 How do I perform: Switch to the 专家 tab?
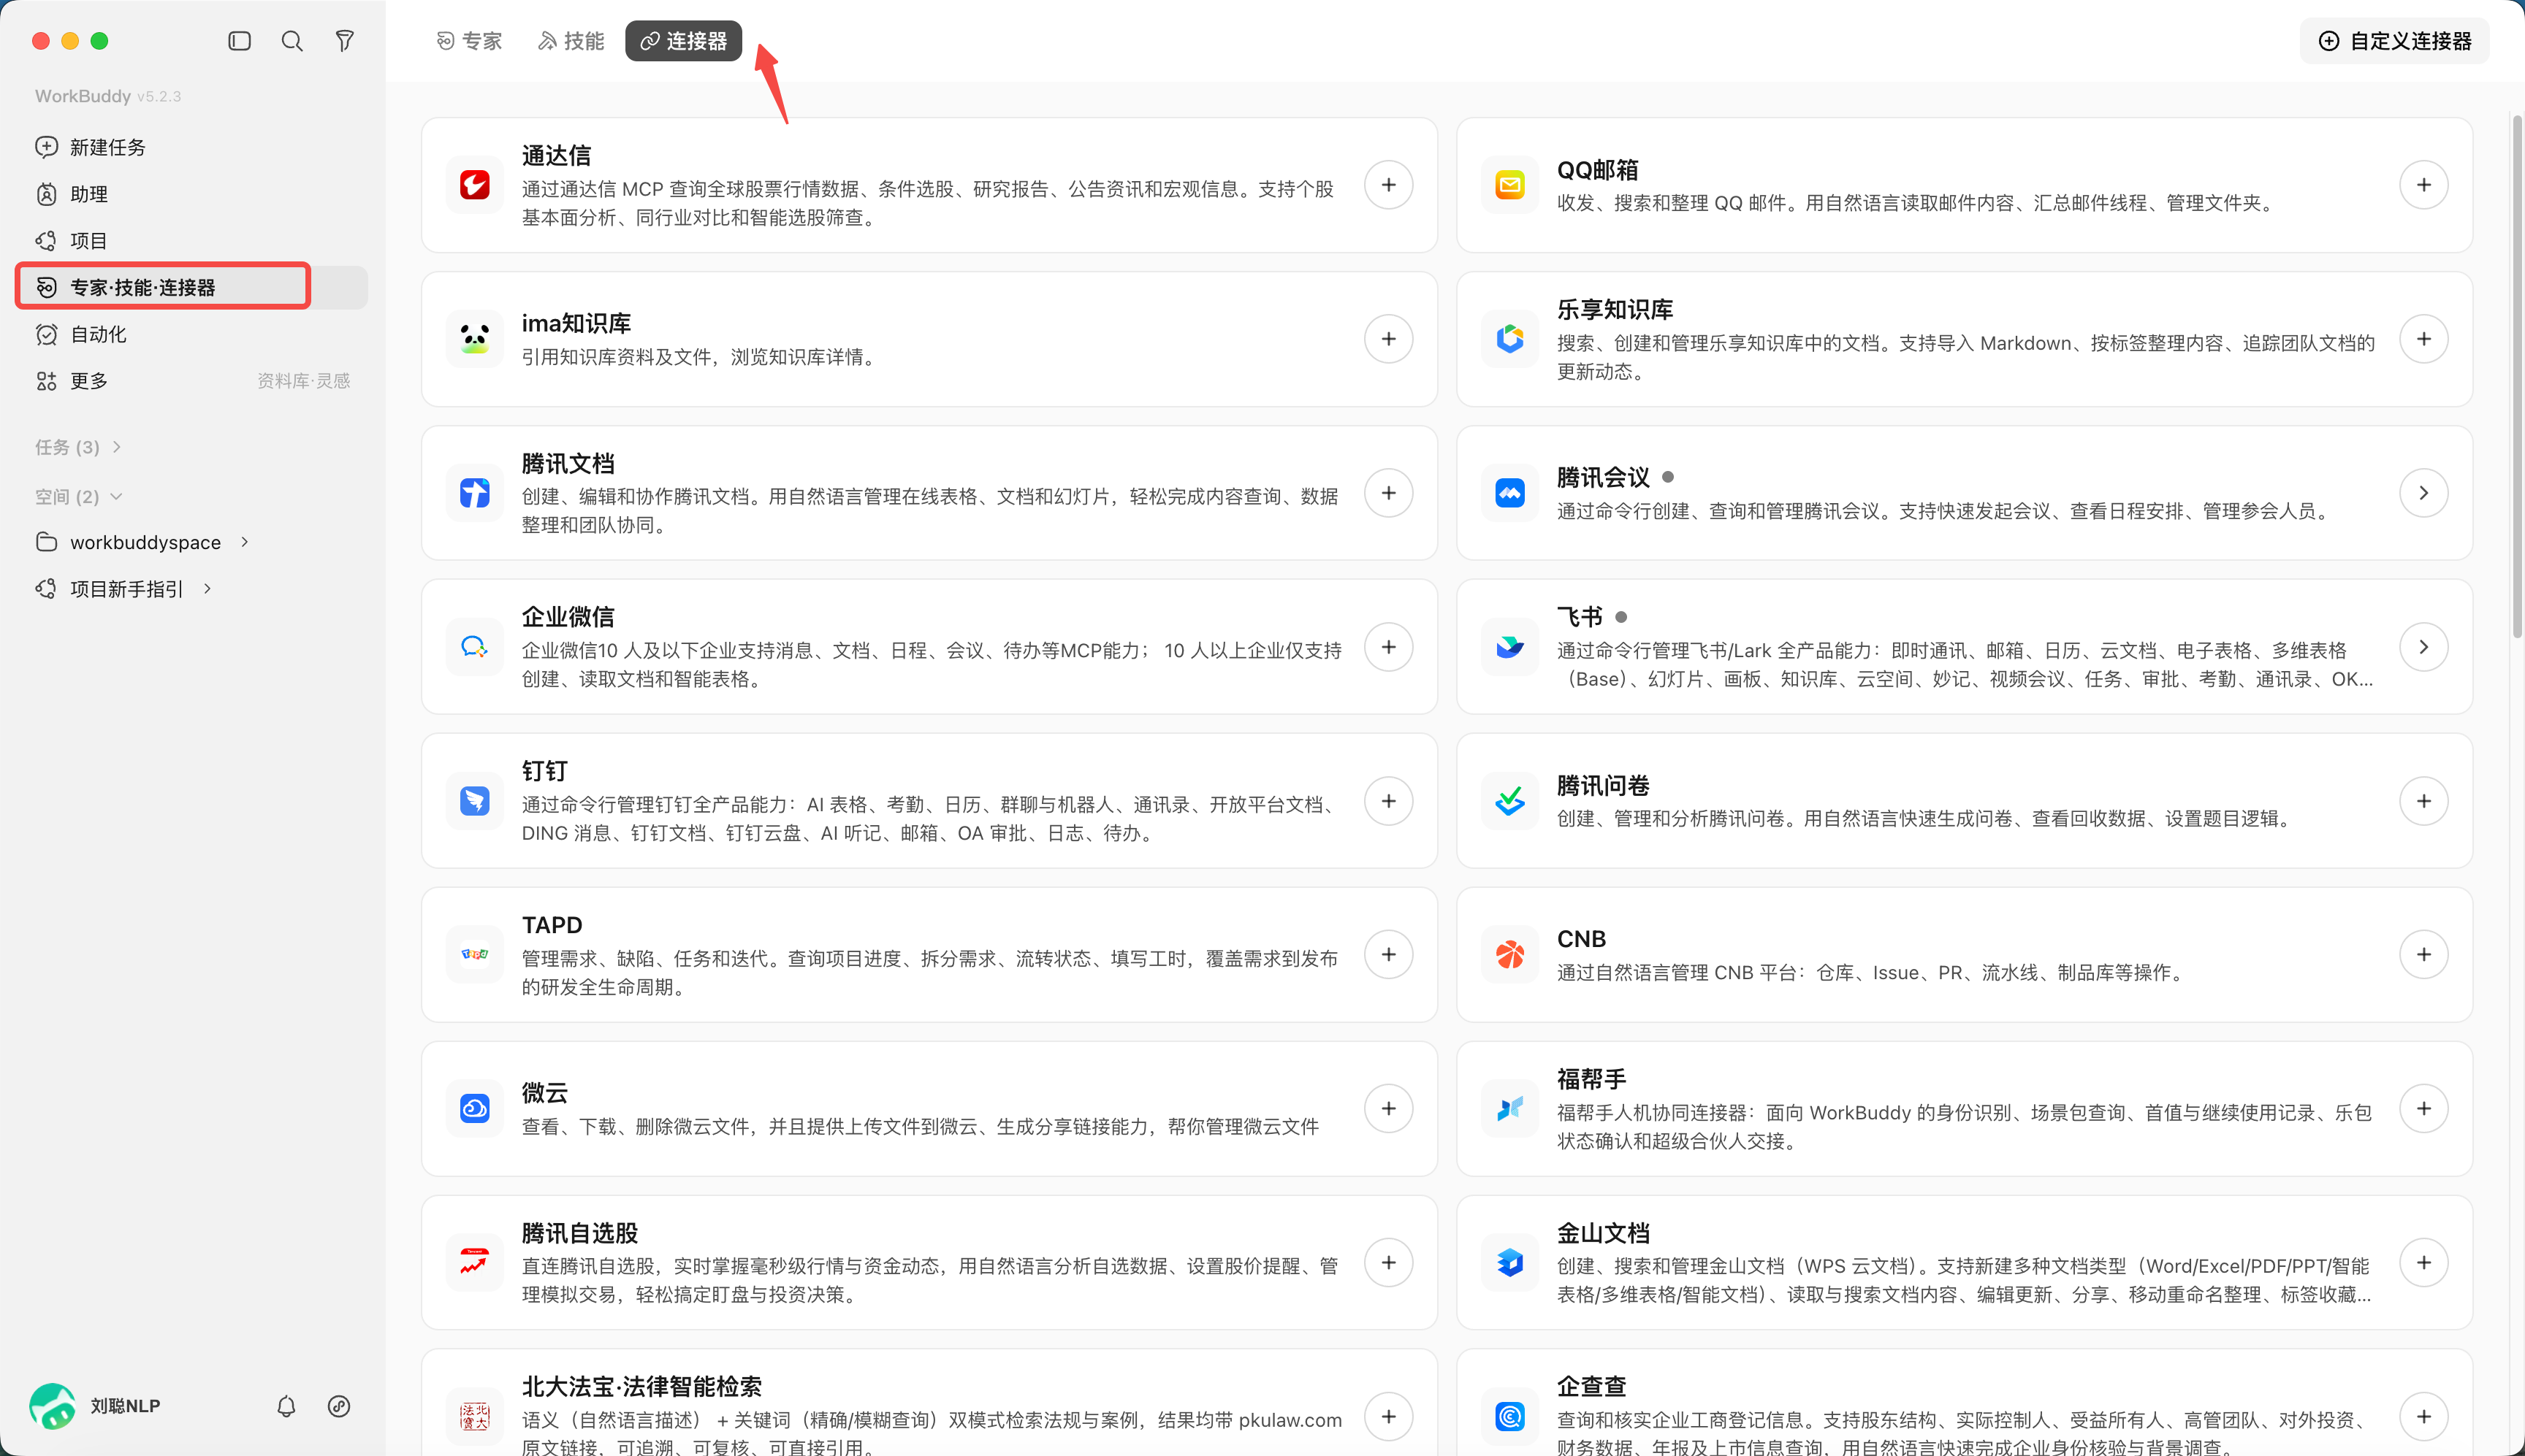pyautogui.click(x=469, y=41)
